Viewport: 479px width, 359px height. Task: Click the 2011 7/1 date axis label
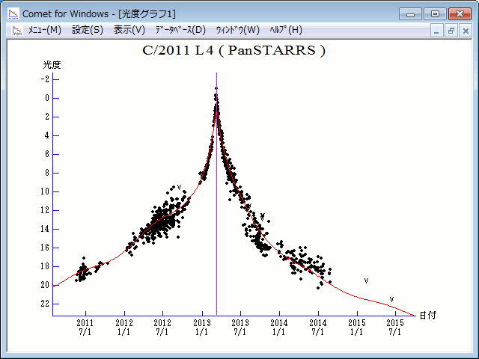85,328
